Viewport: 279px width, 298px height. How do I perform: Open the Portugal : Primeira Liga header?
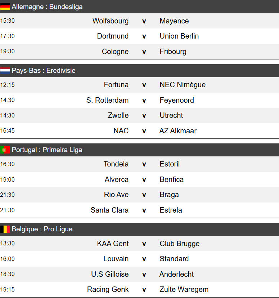click(x=47, y=150)
